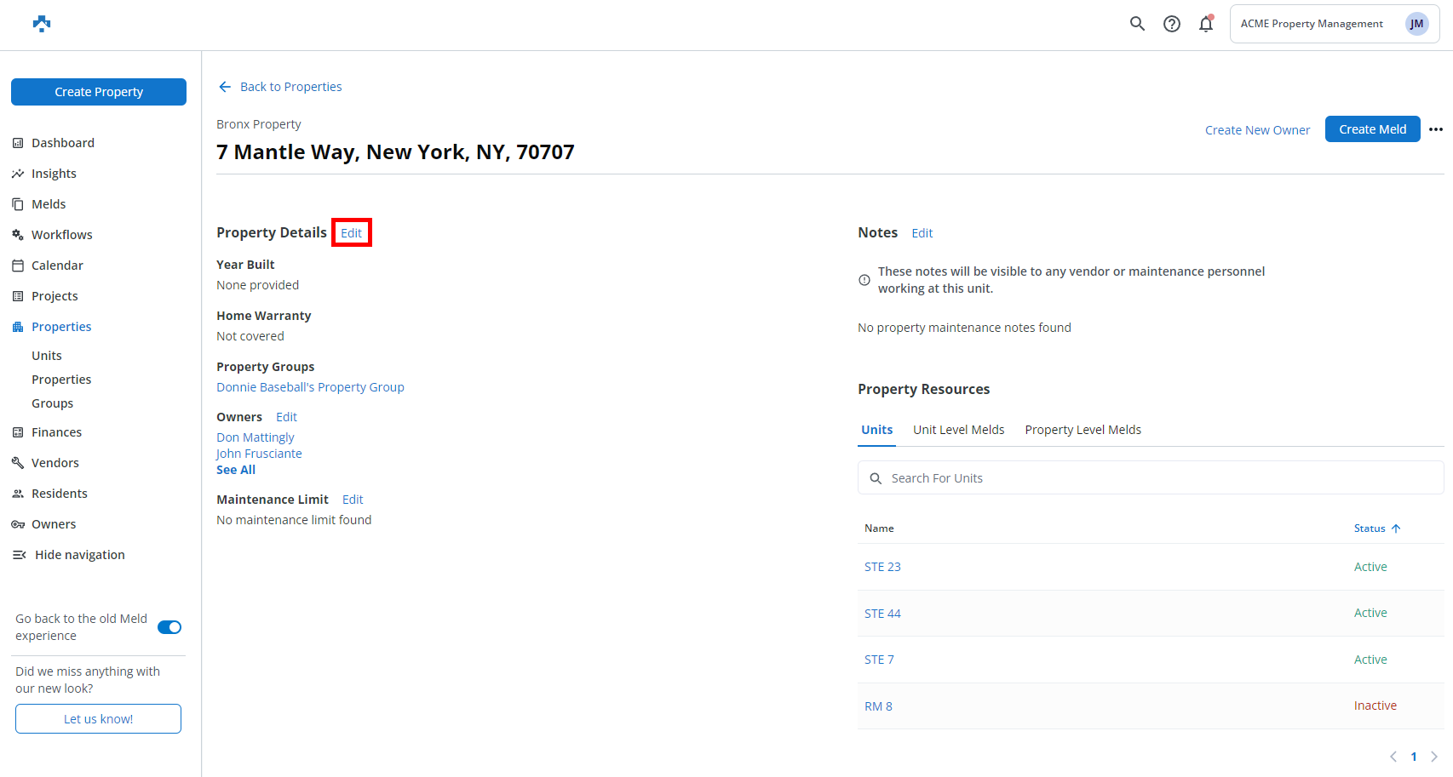Sort units by Status column arrow
Screen dimensions: 1453x777
pyautogui.click(x=1396, y=528)
